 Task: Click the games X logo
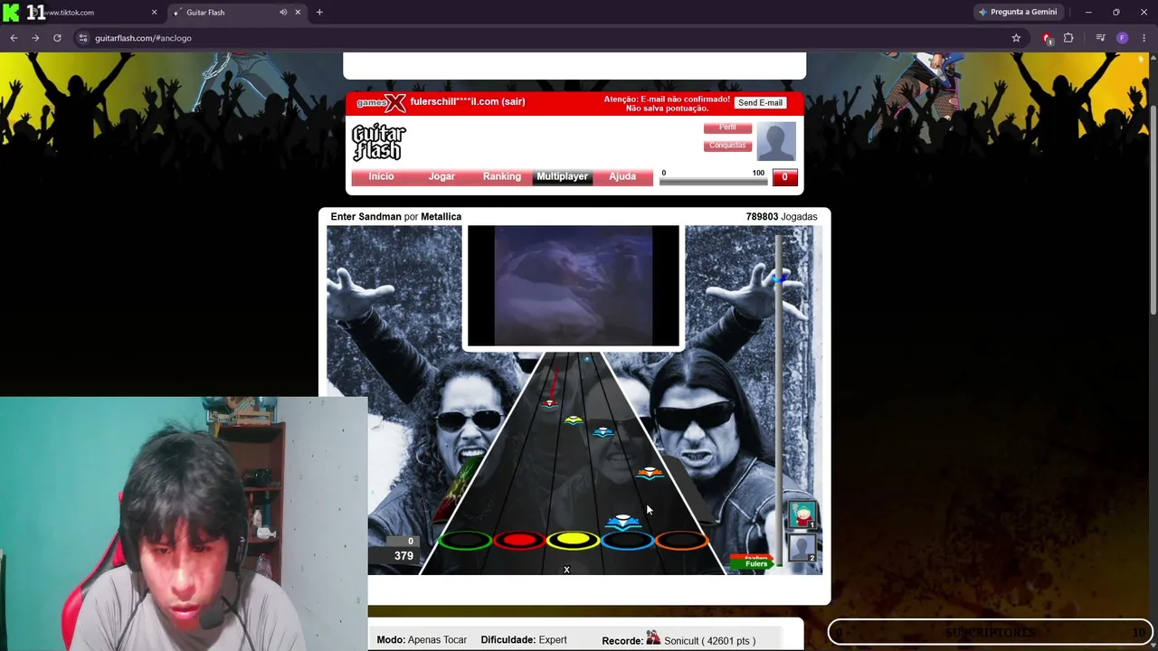[381, 102]
